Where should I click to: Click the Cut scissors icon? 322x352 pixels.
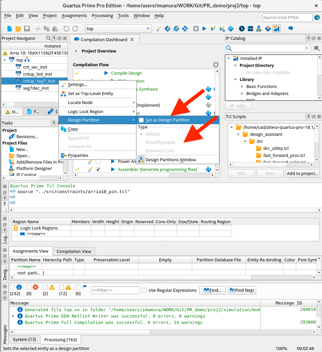click(38, 28)
